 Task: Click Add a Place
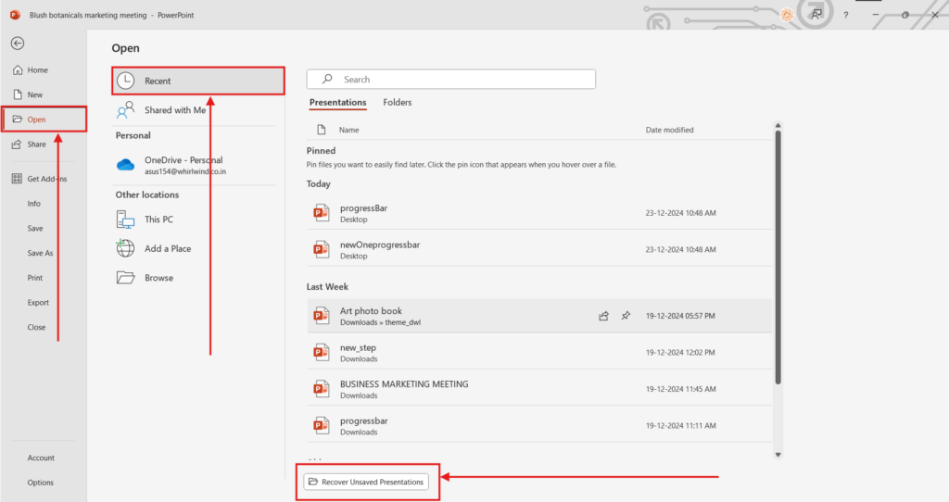(x=168, y=248)
